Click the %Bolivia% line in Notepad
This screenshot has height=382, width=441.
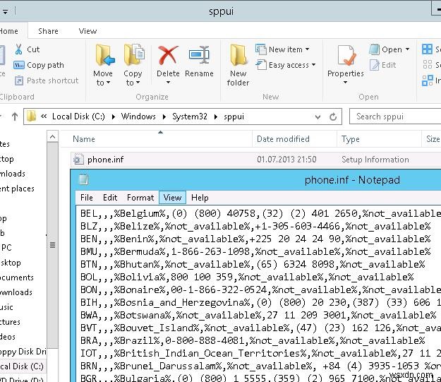247,277
